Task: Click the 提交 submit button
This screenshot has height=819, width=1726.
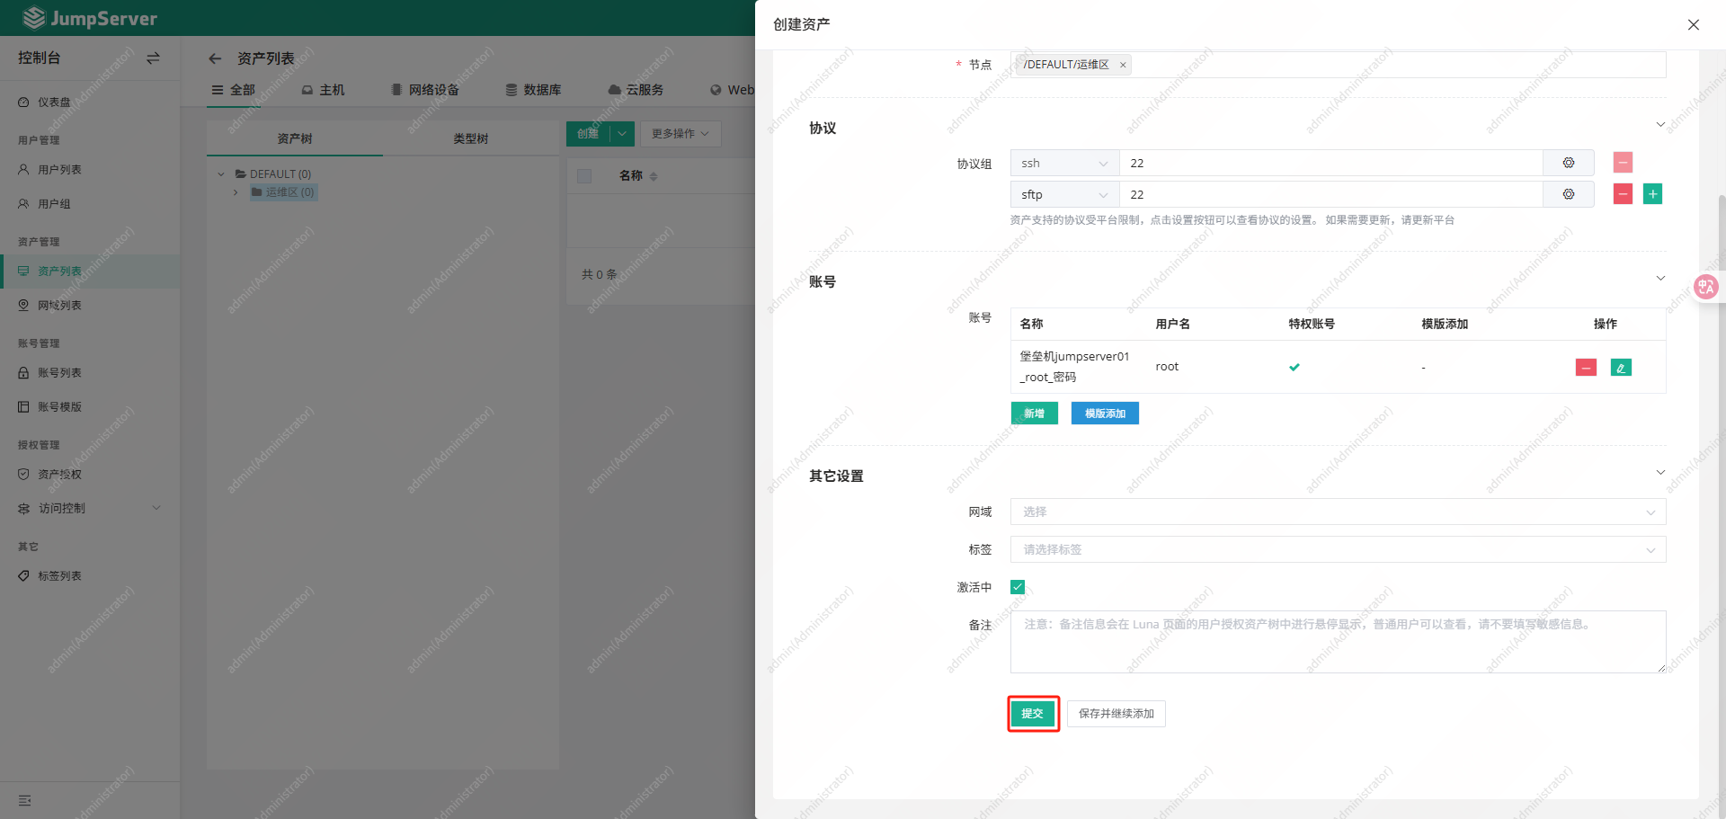Action: click(x=1033, y=714)
